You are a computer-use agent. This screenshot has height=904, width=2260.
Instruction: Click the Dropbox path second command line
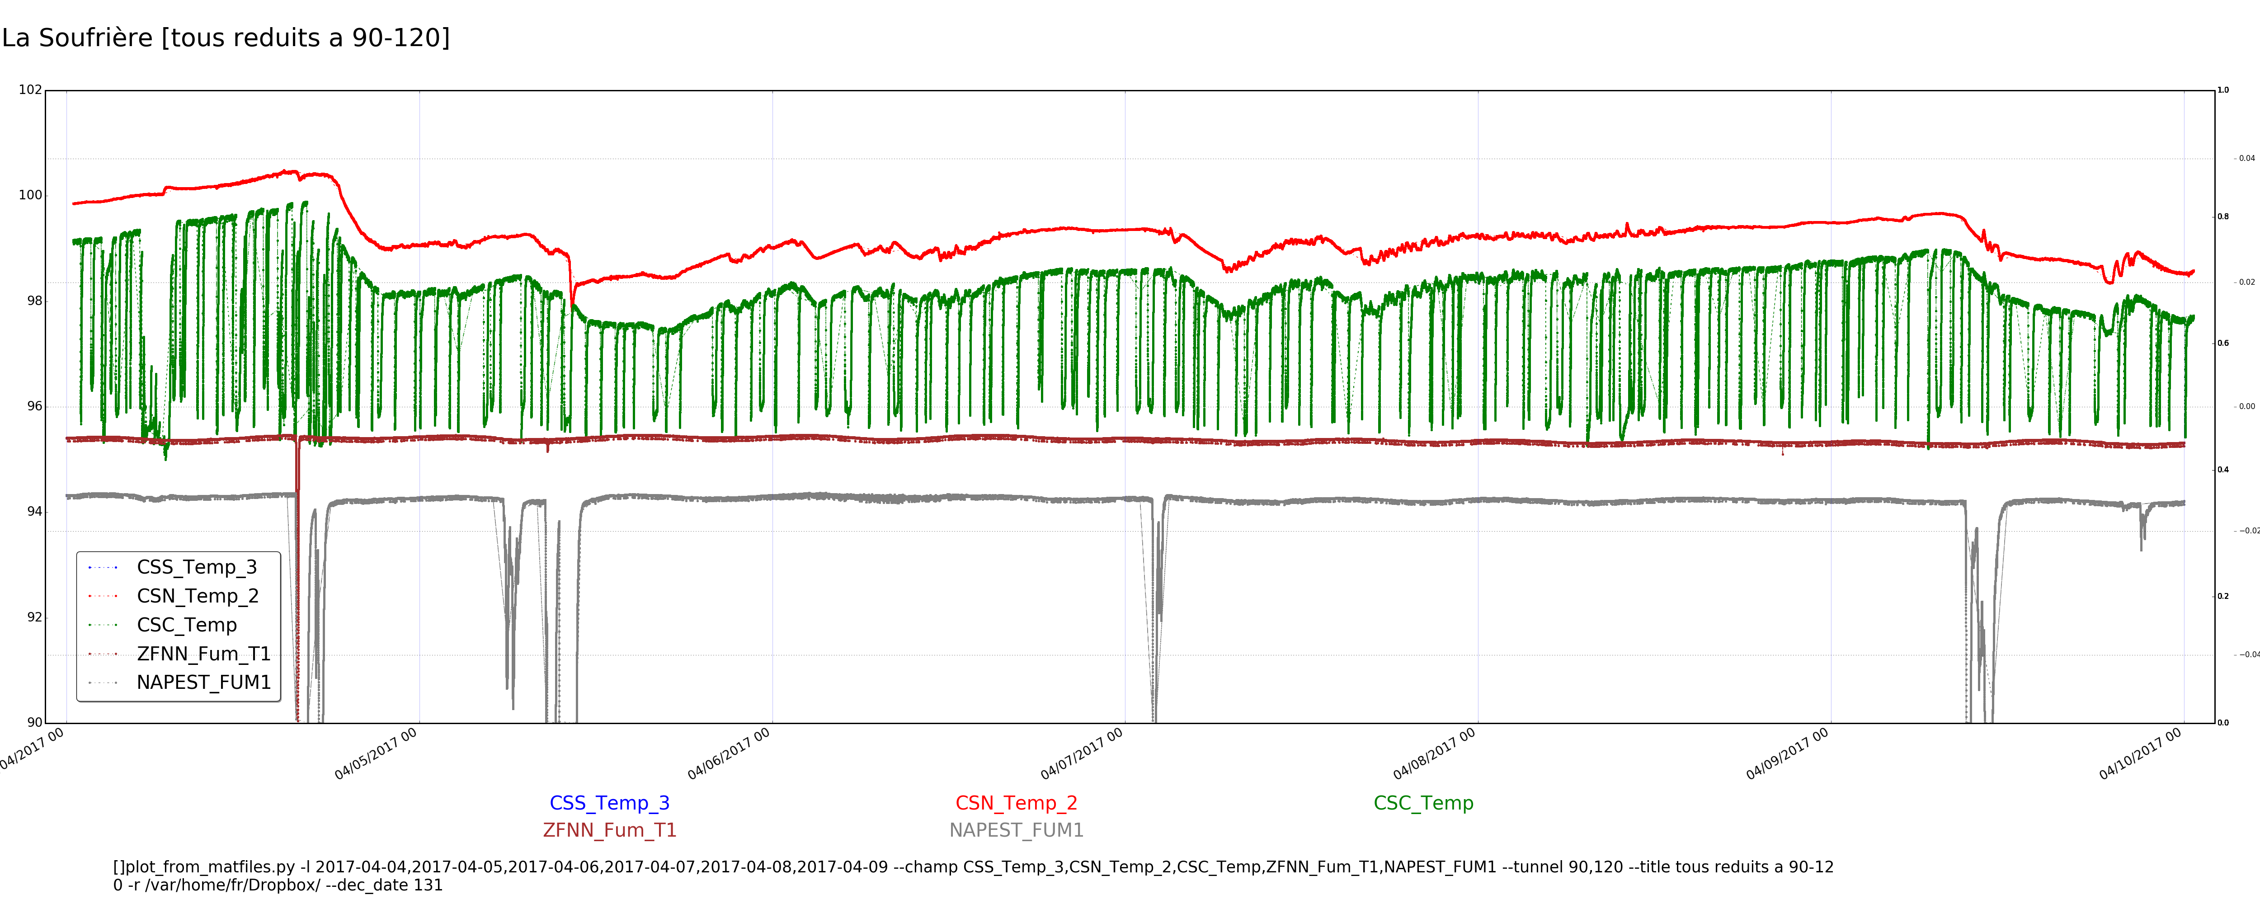point(278,885)
